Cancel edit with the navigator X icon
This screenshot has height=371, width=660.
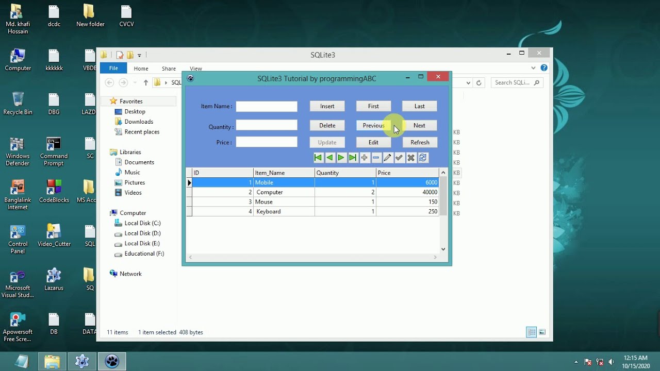[x=411, y=158]
